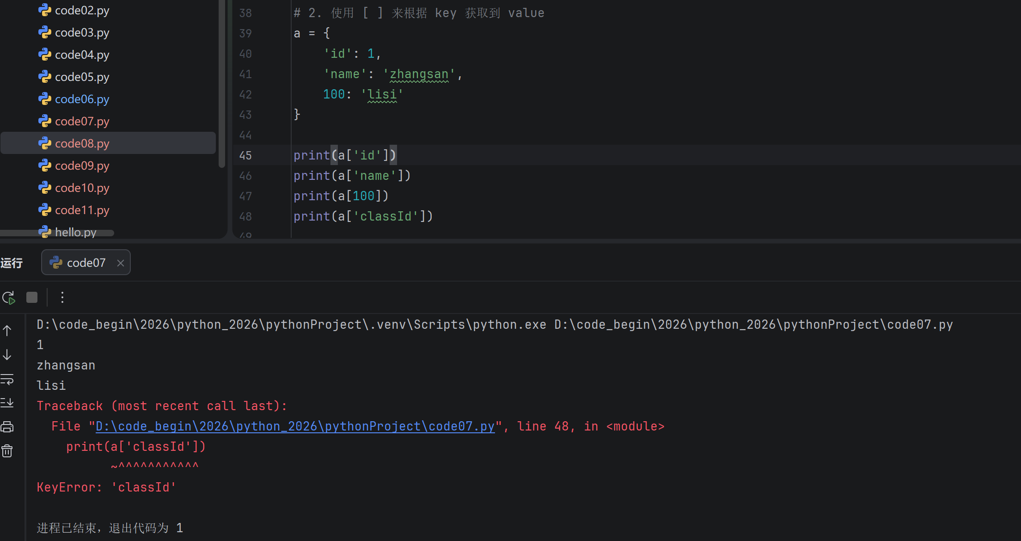Image resolution: width=1021 pixels, height=541 pixels.
Task: Click the Rerun code07 icon
Action: point(9,297)
